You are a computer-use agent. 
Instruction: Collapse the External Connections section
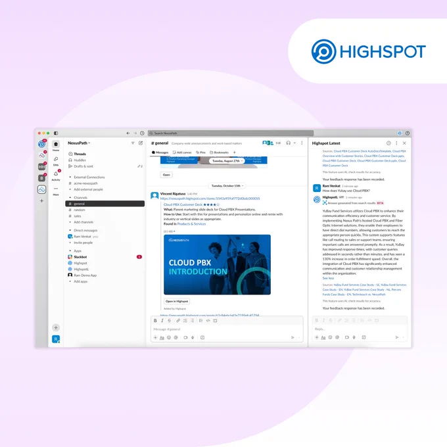[x=70, y=177]
